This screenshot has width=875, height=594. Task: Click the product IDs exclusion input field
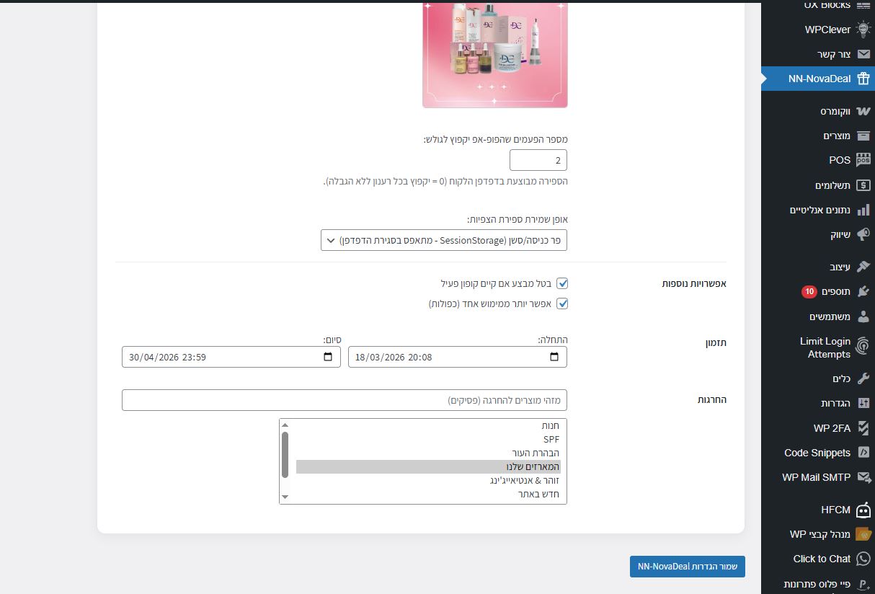click(344, 400)
